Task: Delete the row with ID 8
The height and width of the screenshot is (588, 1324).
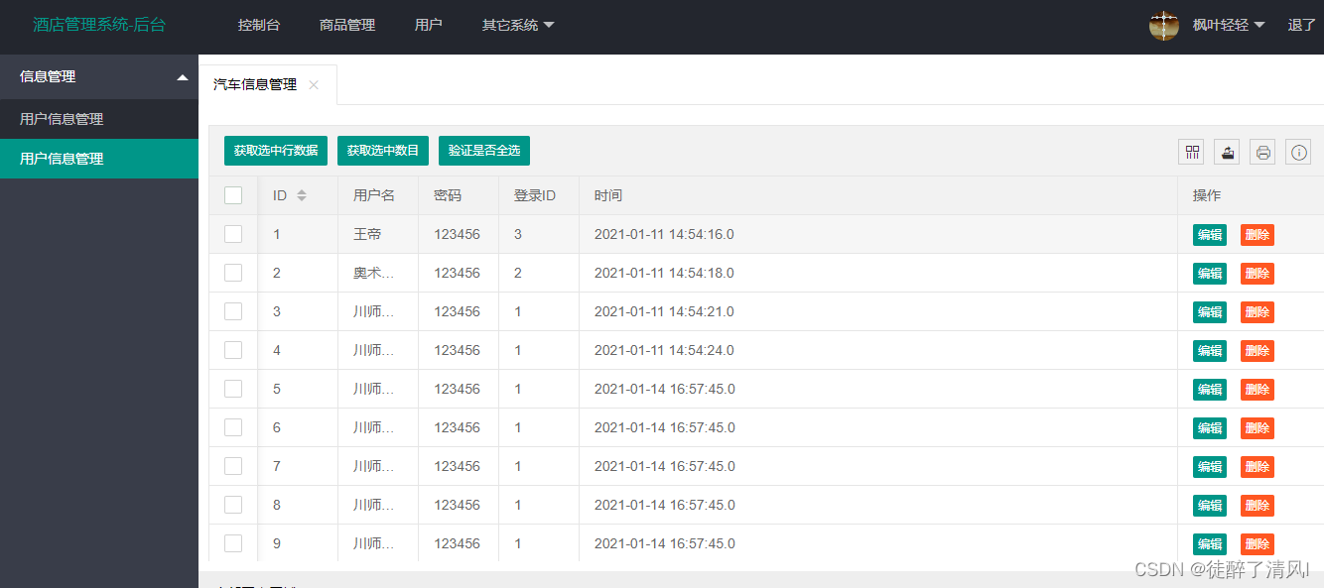Action: (1258, 506)
